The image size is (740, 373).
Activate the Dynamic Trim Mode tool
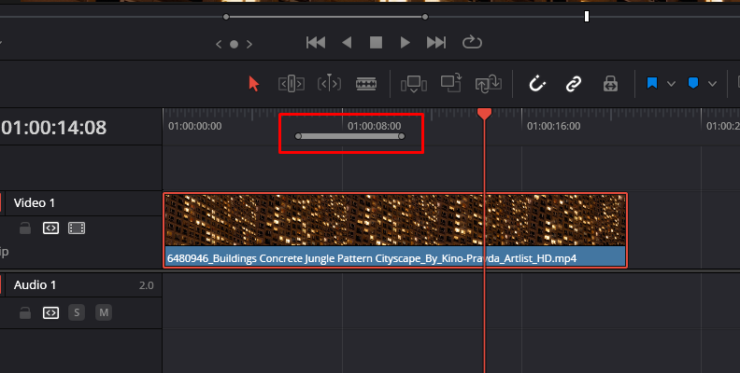(x=329, y=84)
